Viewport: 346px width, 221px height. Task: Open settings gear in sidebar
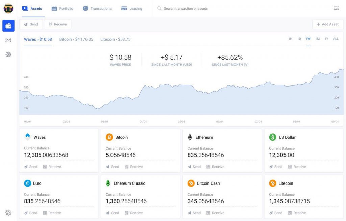point(8,213)
